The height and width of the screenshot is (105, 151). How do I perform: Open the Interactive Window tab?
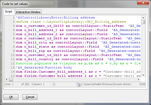pos(28,12)
